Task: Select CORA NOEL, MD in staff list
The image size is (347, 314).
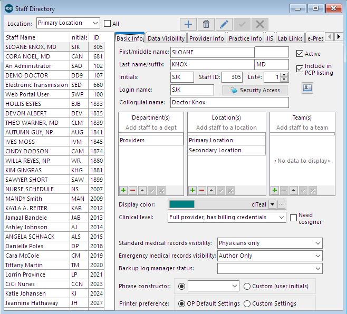Action: 28,56
